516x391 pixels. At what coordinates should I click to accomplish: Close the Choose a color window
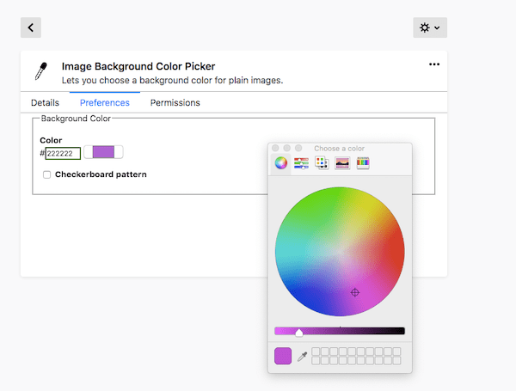[275, 148]
